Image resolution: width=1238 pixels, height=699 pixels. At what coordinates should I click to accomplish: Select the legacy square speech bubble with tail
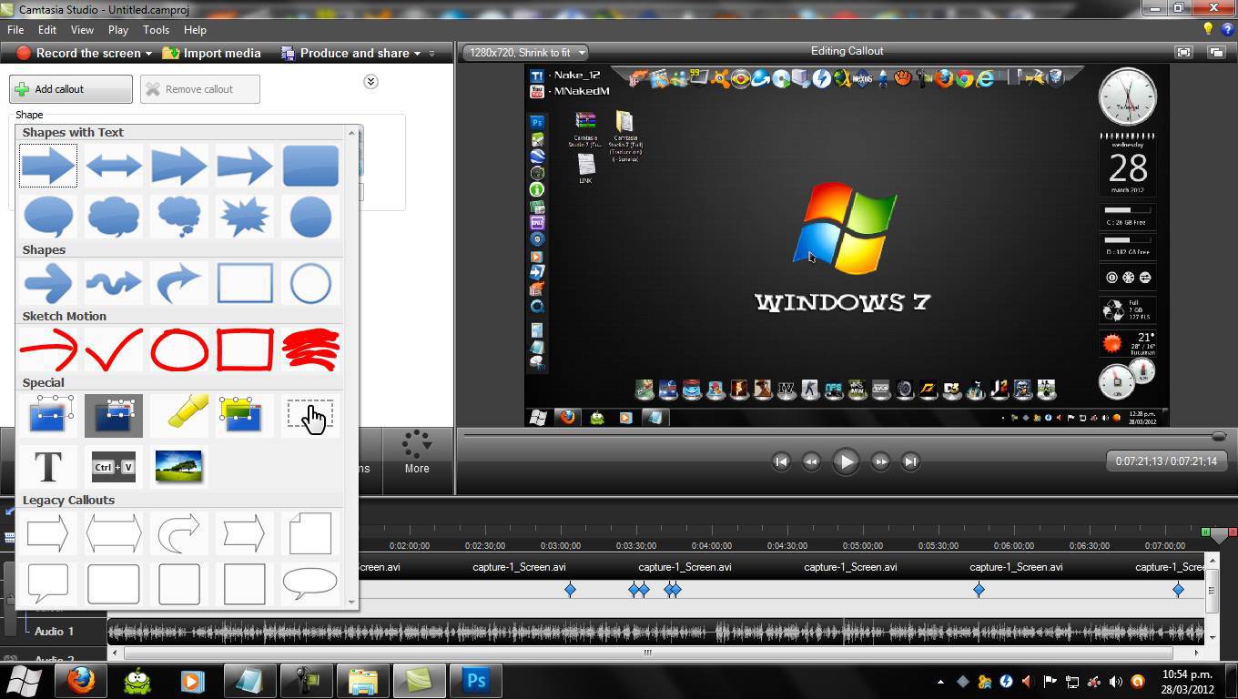tap(48, 583)
